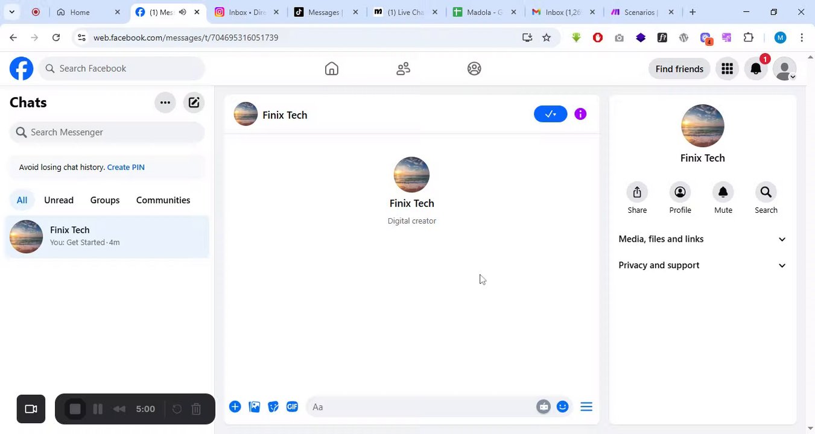Switch to the TikTok Messages tab
The width and height of the screenshot is (815, 434).
click(x=326, y=12)
